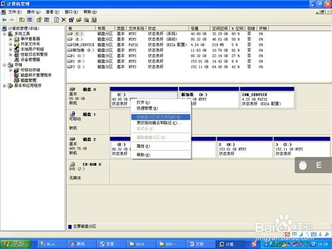Click the Up One Level folder icon
The image size is (332, 249).
tap(22, 20)
